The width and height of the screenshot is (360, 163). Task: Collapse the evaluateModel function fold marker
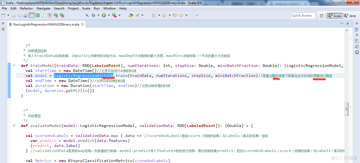(x=14, y=125)
